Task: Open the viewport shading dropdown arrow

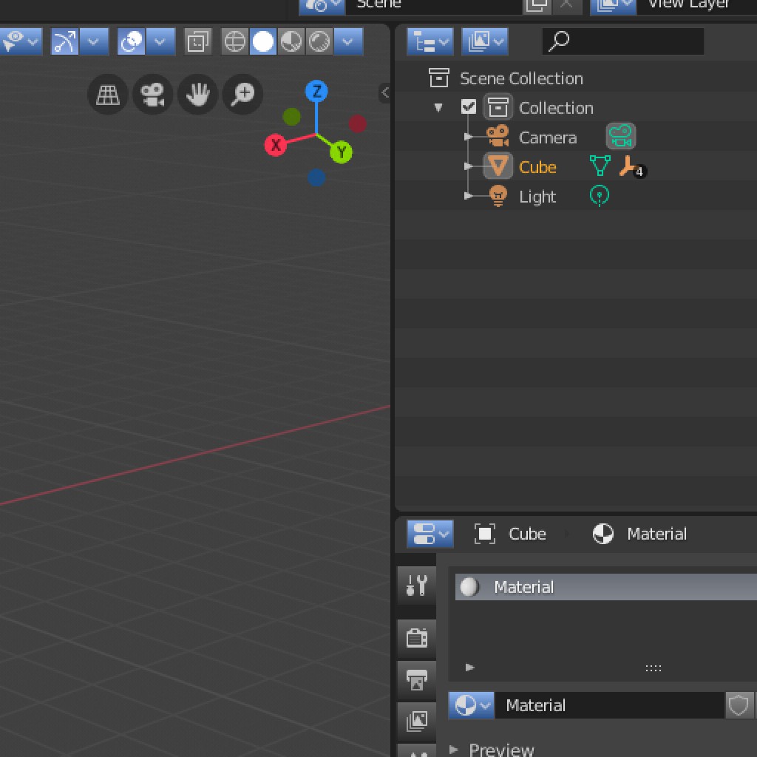Action: click(346, 41)
